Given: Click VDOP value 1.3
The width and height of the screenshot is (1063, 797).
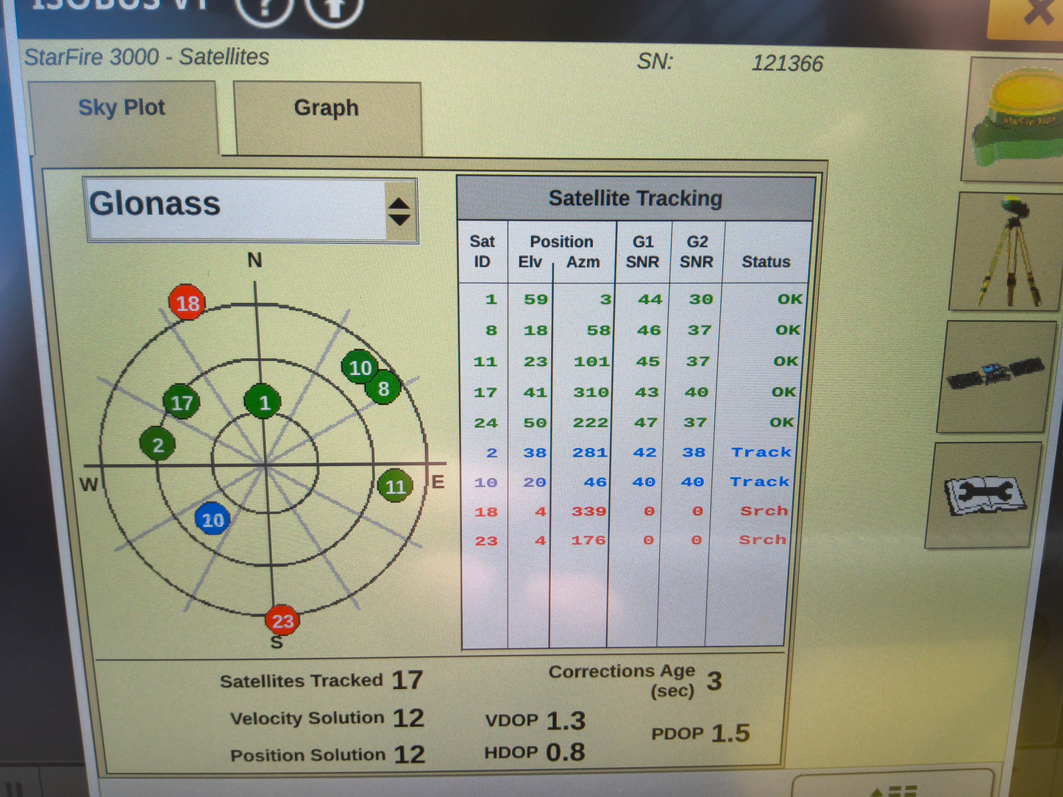Looking at the screenshot, I should click(x=566, y=721).
